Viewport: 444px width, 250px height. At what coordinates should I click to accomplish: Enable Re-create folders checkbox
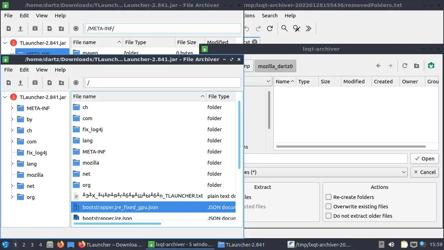[328, 197]
